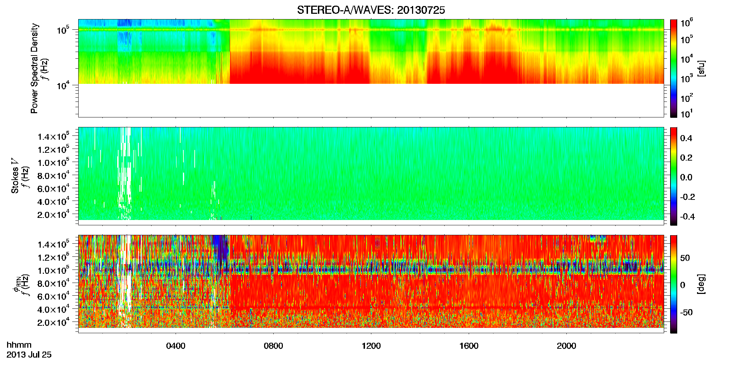Click the "0.0" Stokes color bar value
742x382 pixels.
686,178
